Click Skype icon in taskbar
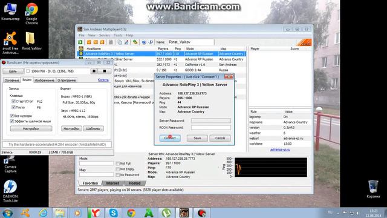 (113, 213)
